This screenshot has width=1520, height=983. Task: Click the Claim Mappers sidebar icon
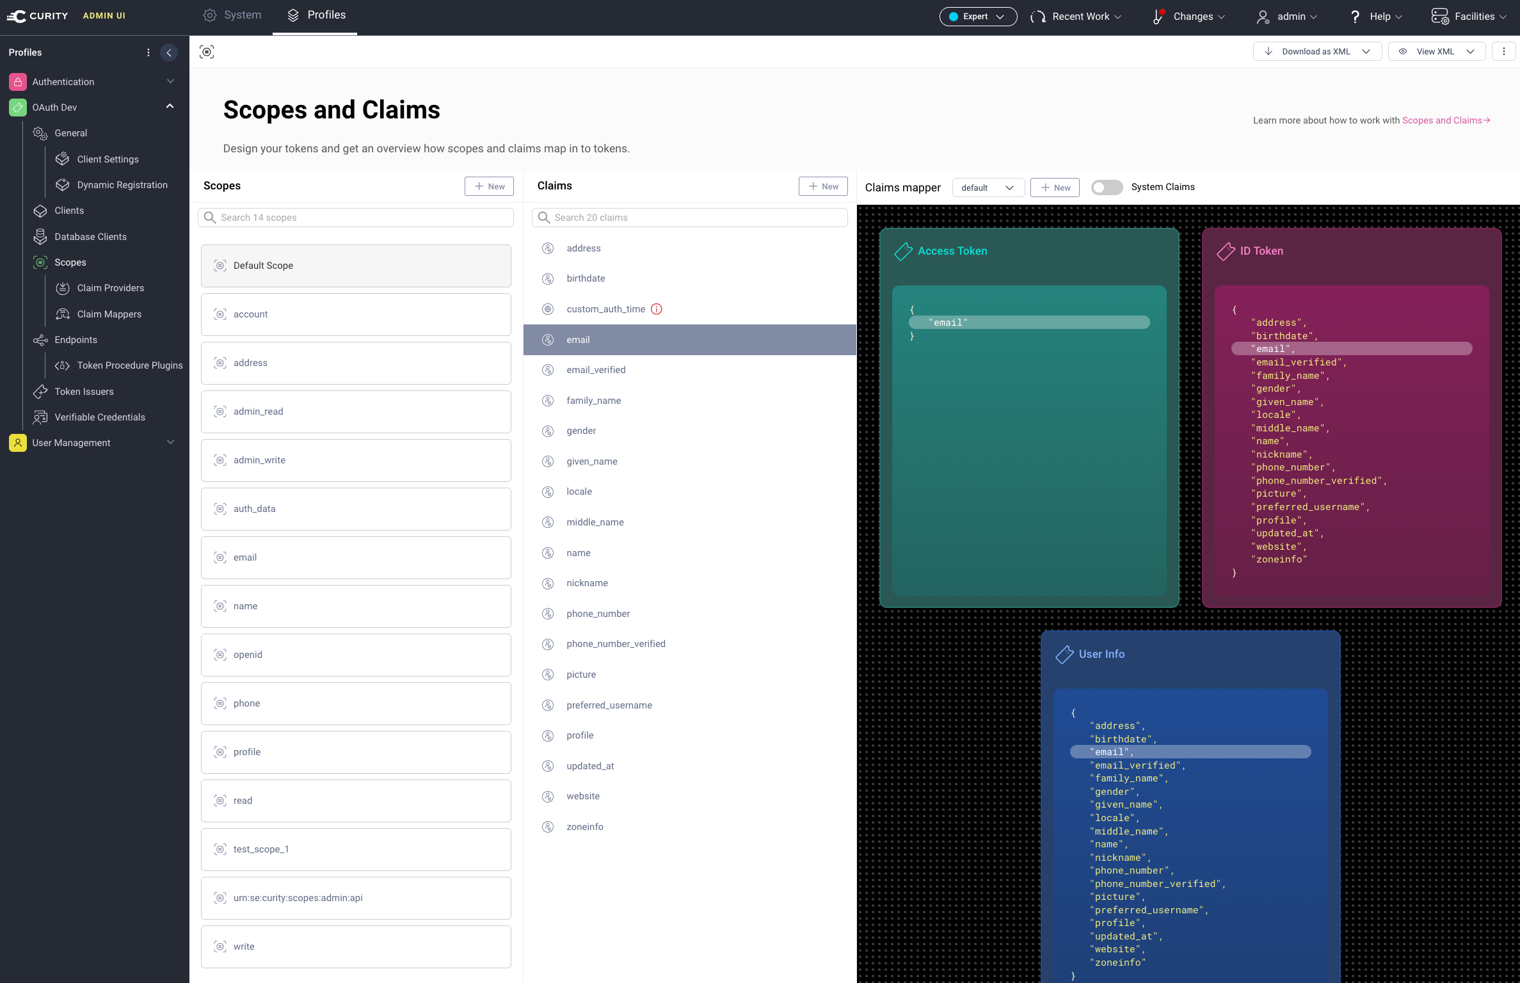coord(63,314)
